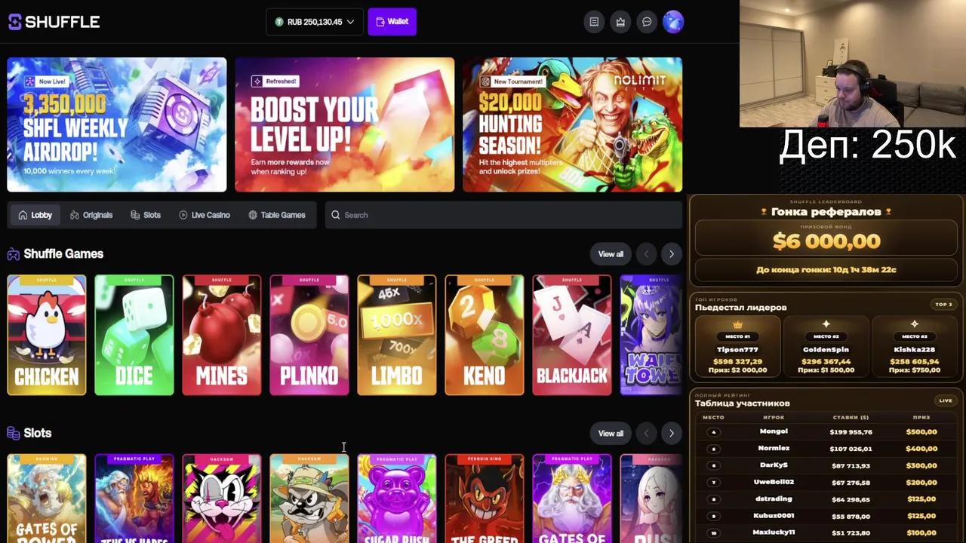The image size is (966, 543).
Task: Open the bet slip list icon
Action: 594,22
